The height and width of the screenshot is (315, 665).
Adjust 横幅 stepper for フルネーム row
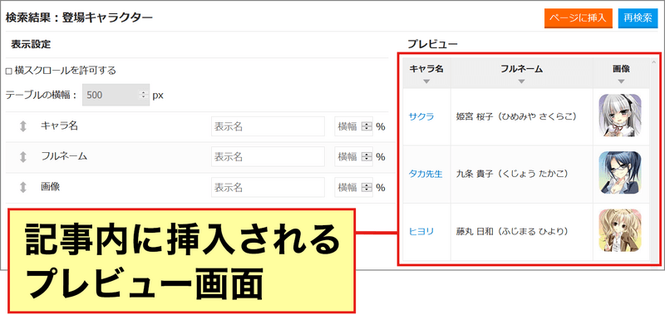[366, 157]
